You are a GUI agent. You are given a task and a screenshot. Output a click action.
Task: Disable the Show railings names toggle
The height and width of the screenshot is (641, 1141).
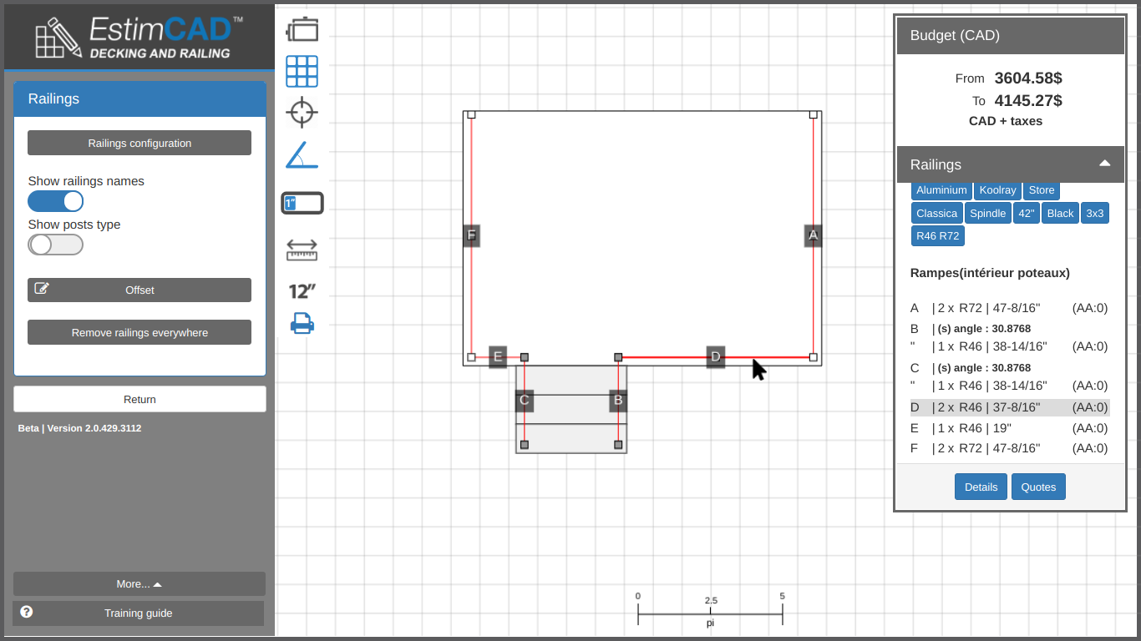tap(56, 201)
